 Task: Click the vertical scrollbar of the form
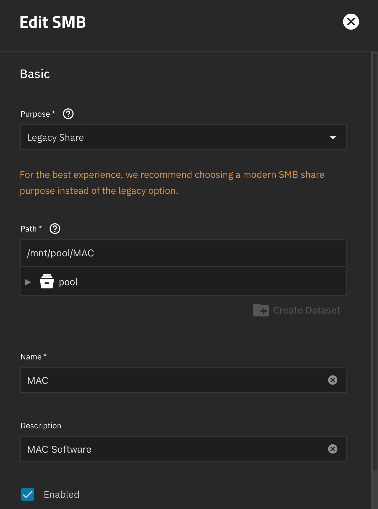(375, 262)
